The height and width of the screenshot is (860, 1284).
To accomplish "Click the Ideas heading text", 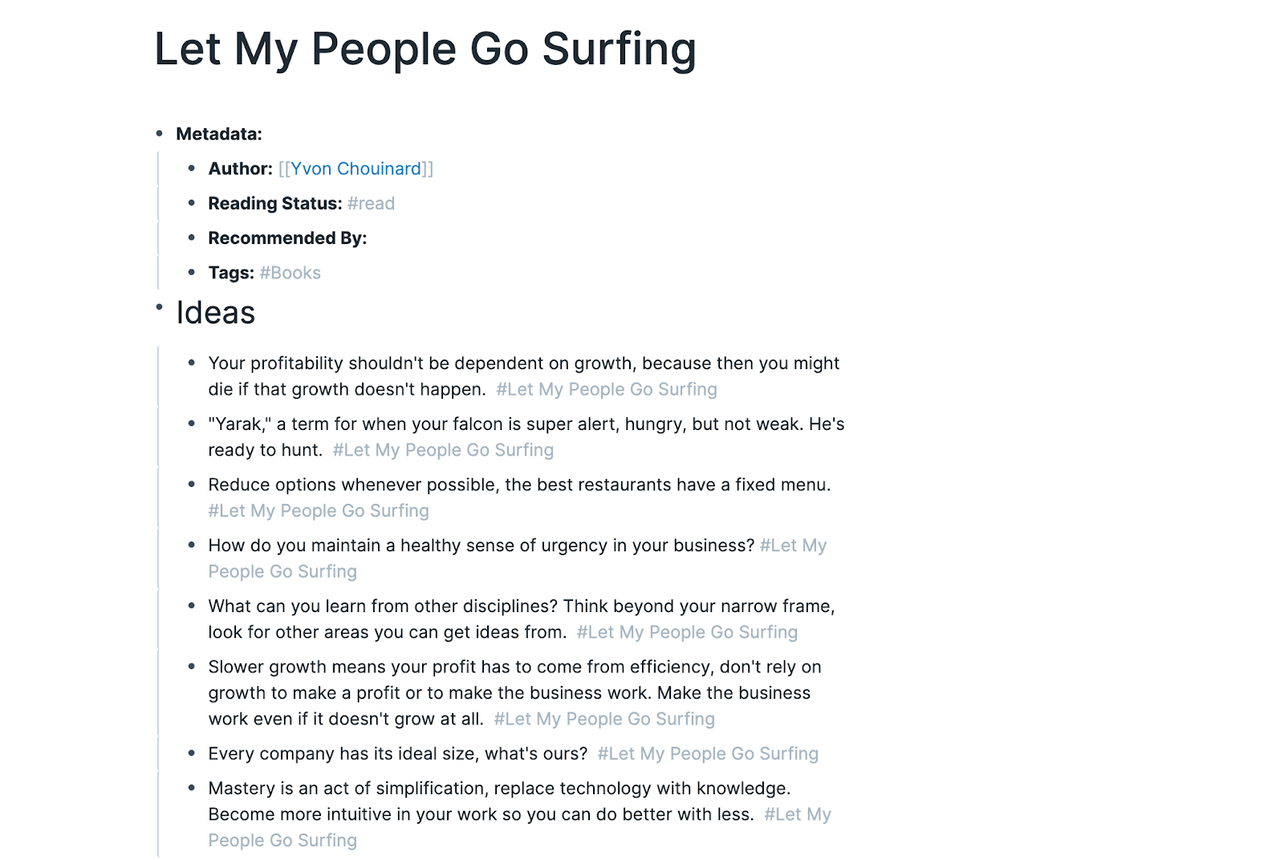I will pos(216,313).
